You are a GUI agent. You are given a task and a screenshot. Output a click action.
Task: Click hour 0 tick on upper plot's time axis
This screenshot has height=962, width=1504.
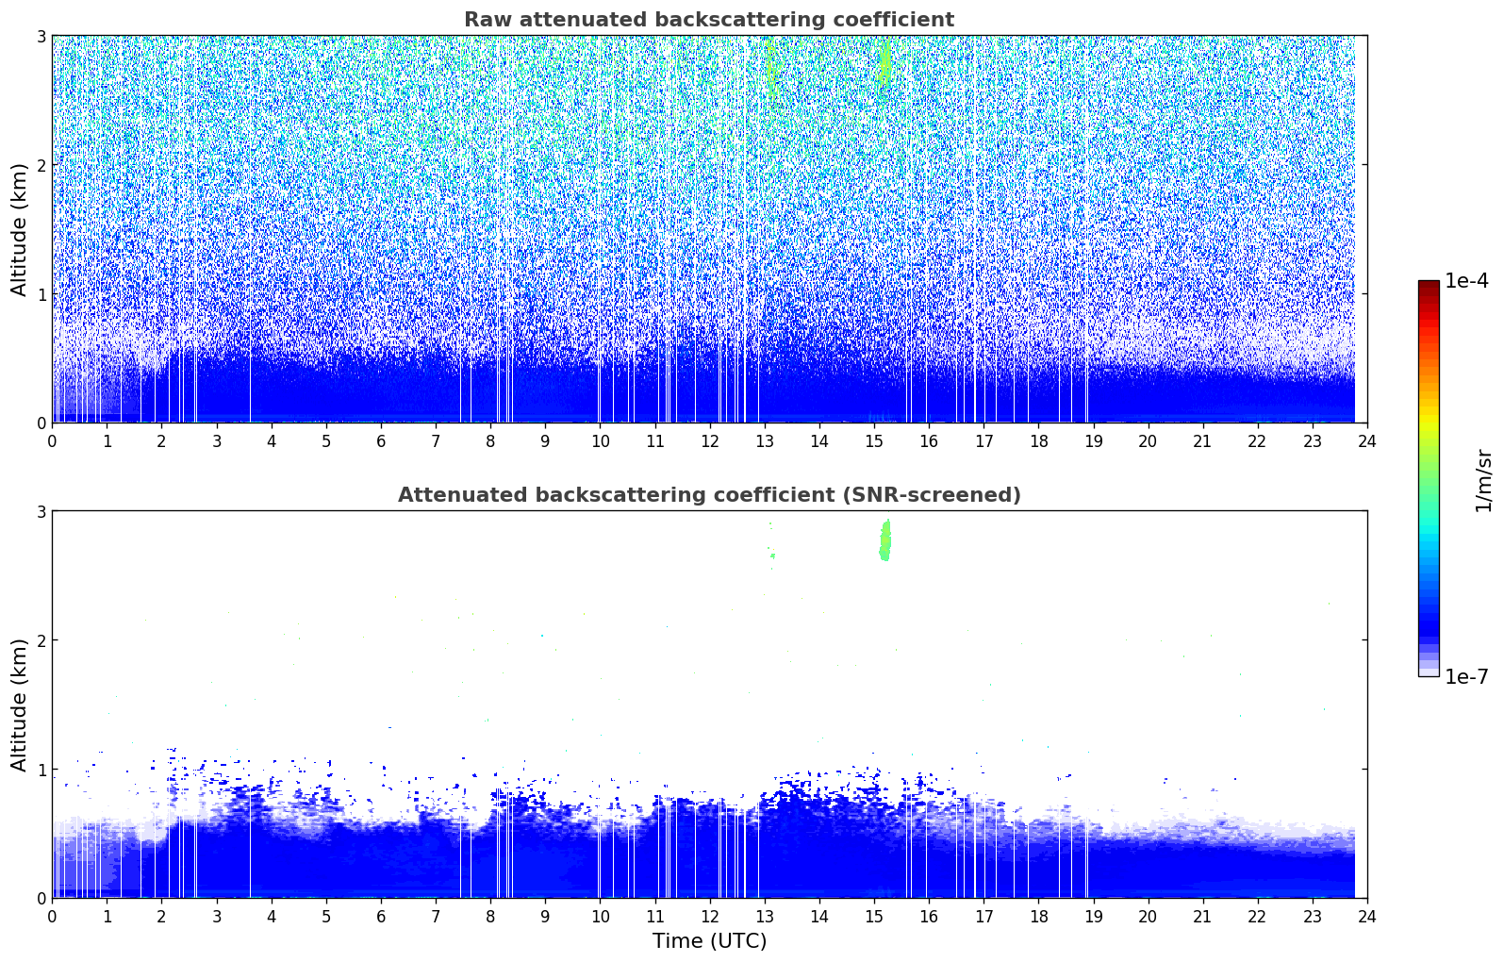[x=52, y=440]
